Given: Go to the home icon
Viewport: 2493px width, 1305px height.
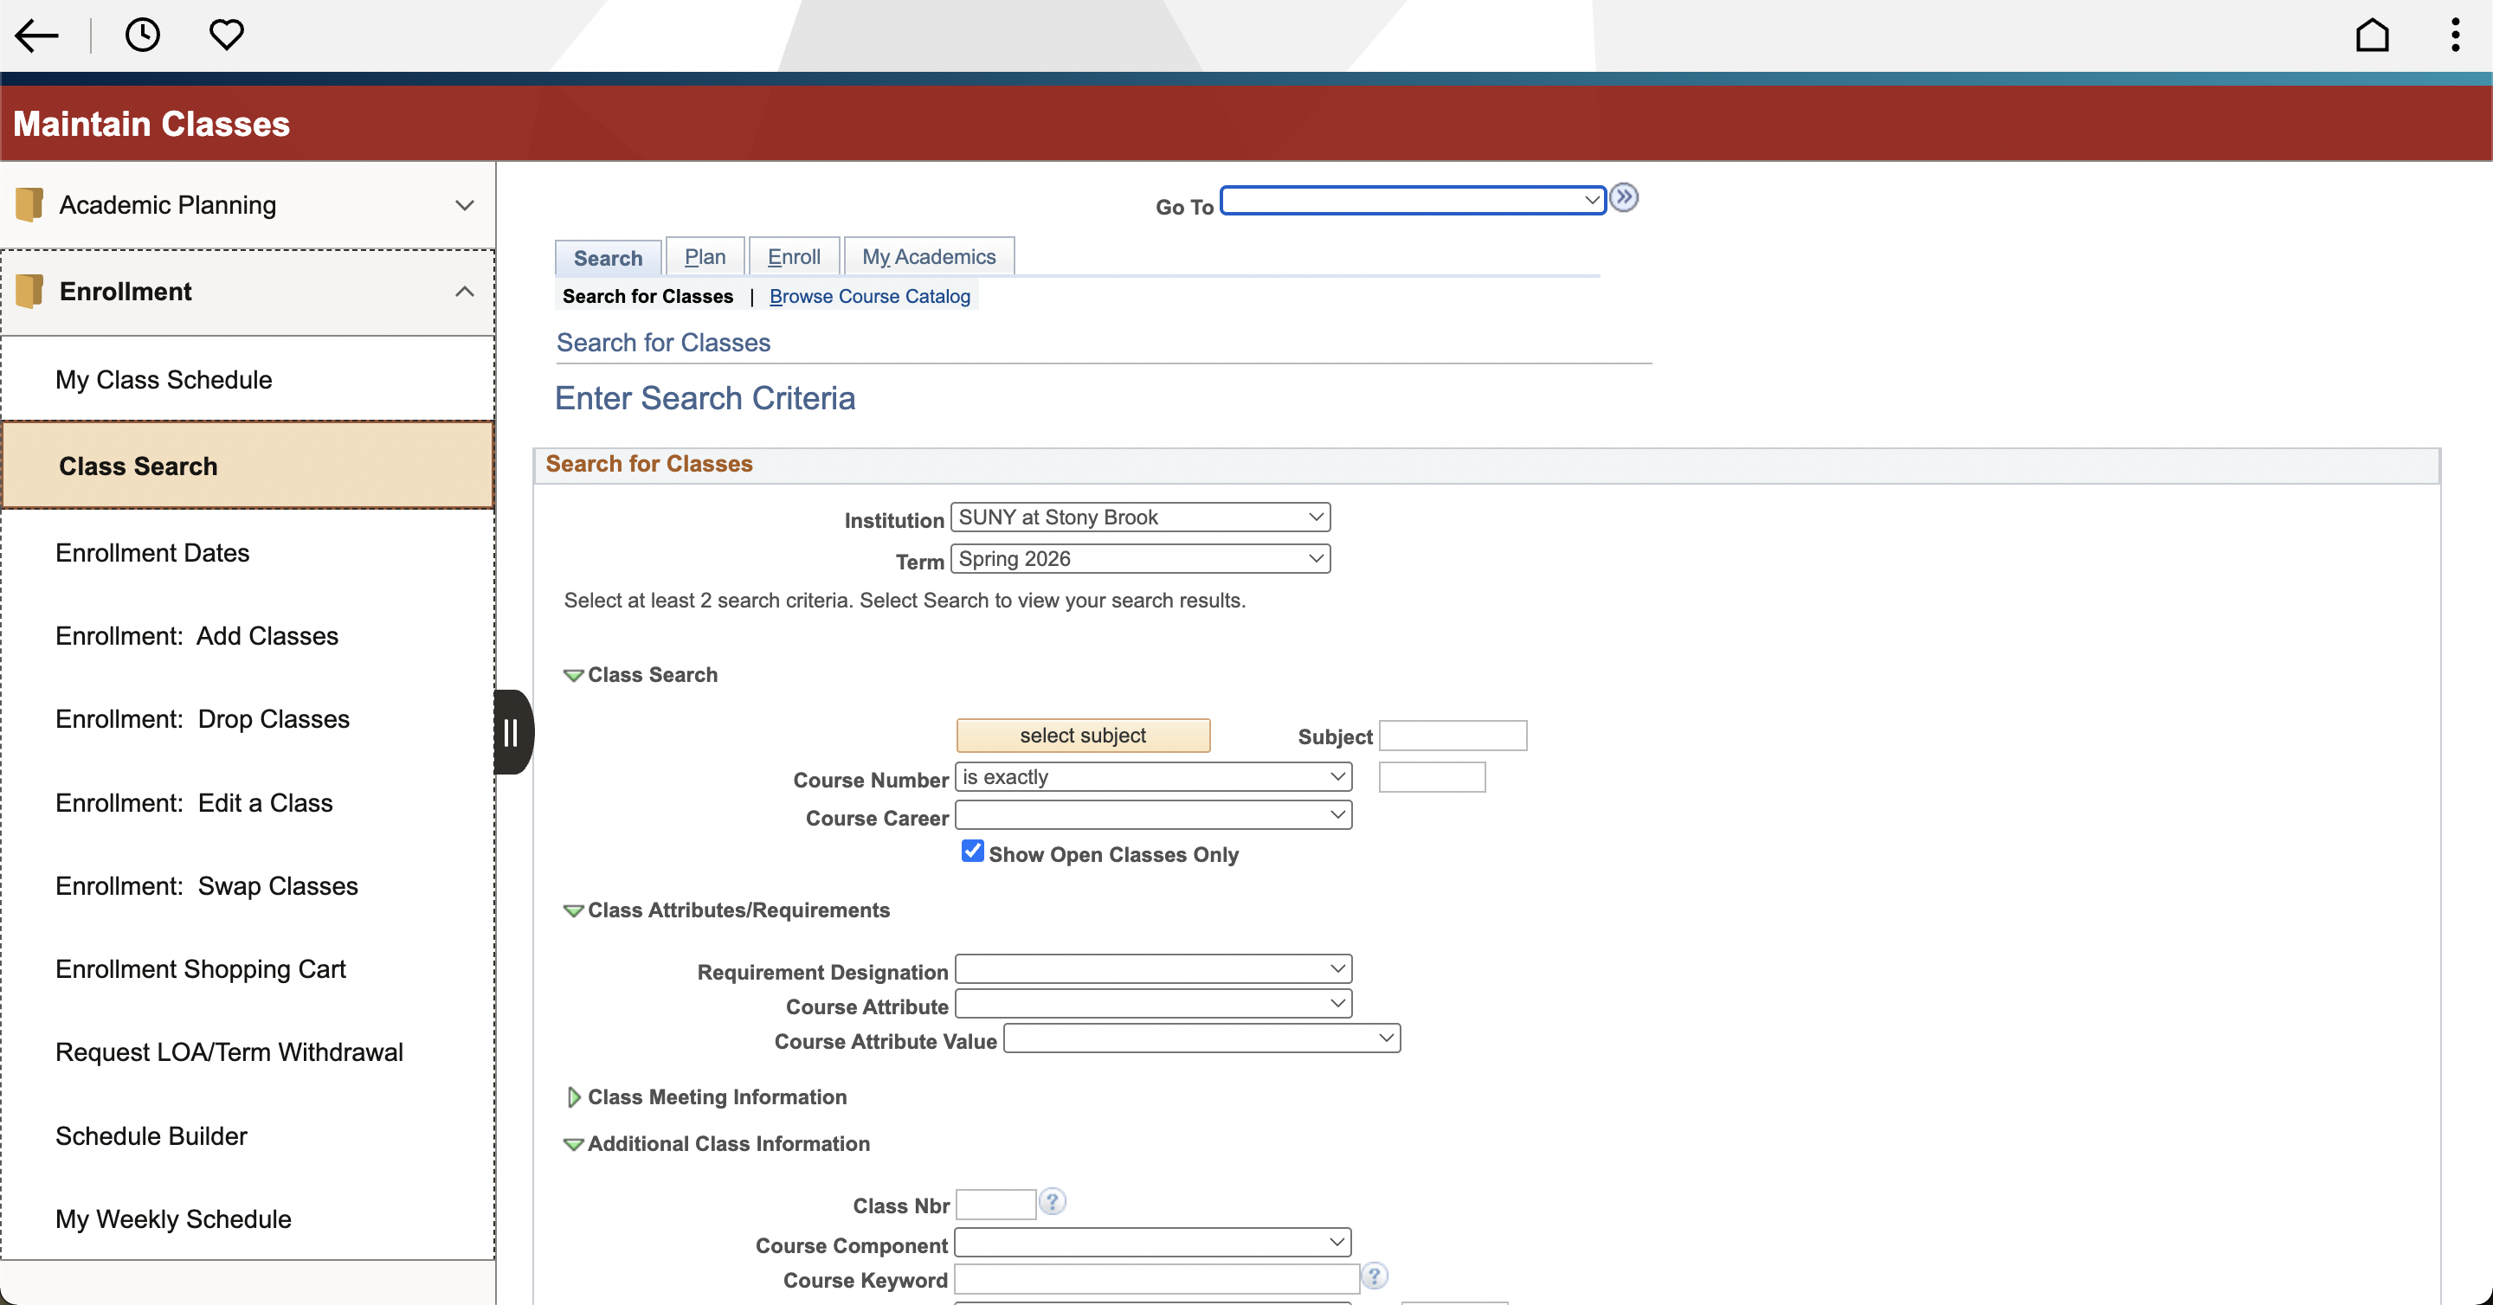Looking at the screenshot, I should coord(2372,35).
